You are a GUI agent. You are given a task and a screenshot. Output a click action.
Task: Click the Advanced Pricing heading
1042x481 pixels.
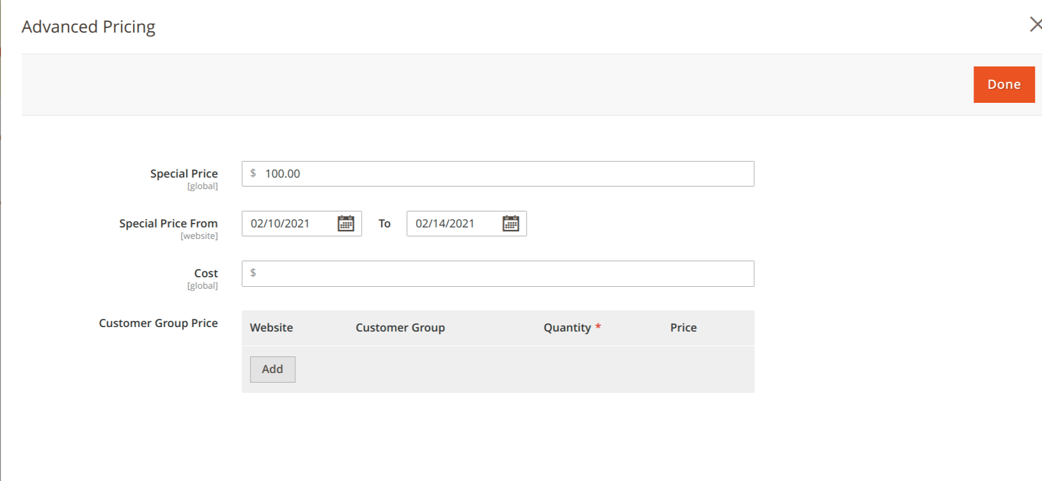88,27
